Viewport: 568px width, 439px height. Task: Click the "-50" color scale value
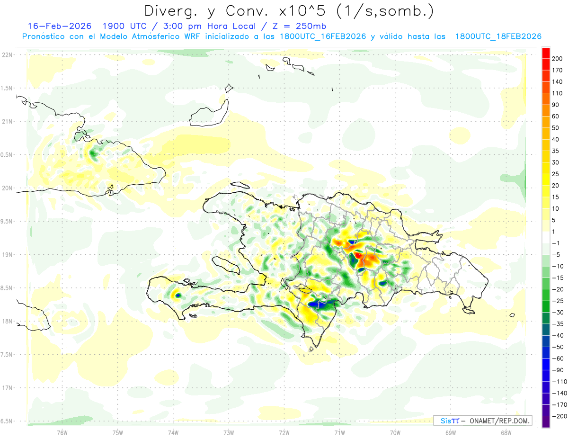coord(559,347)
